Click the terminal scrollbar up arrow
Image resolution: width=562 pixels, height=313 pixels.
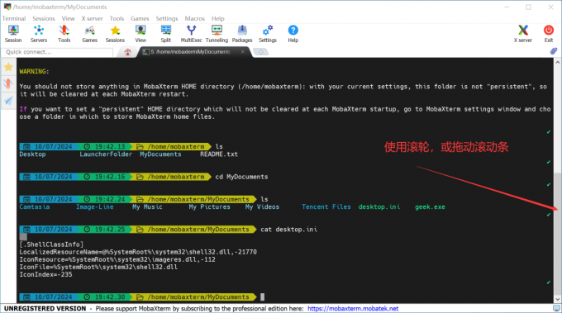pyautogui.click(x=558, y=62)
